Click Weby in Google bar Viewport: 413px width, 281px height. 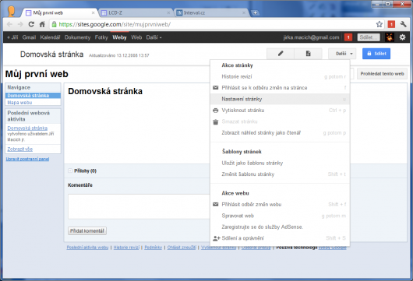pyautogui.click(x=119, y=37)
